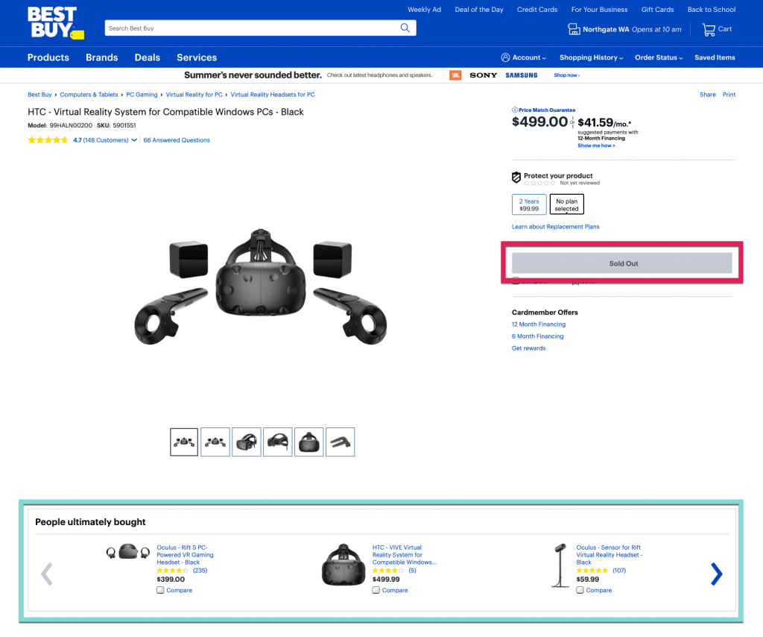The image size is (763, 637).
Task: Select sixth thumbnail controller view
Action: pyautogui.click(x=340, y=442)
